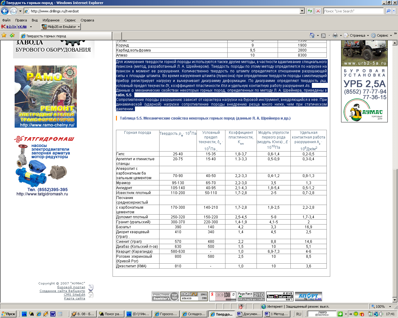Click the Forward navigation arrow

(x=13, y=11)
